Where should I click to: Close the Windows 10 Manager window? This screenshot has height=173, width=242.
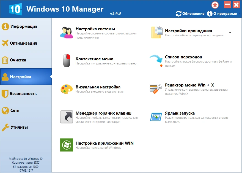pyautogui.click(x=236, y=5)
